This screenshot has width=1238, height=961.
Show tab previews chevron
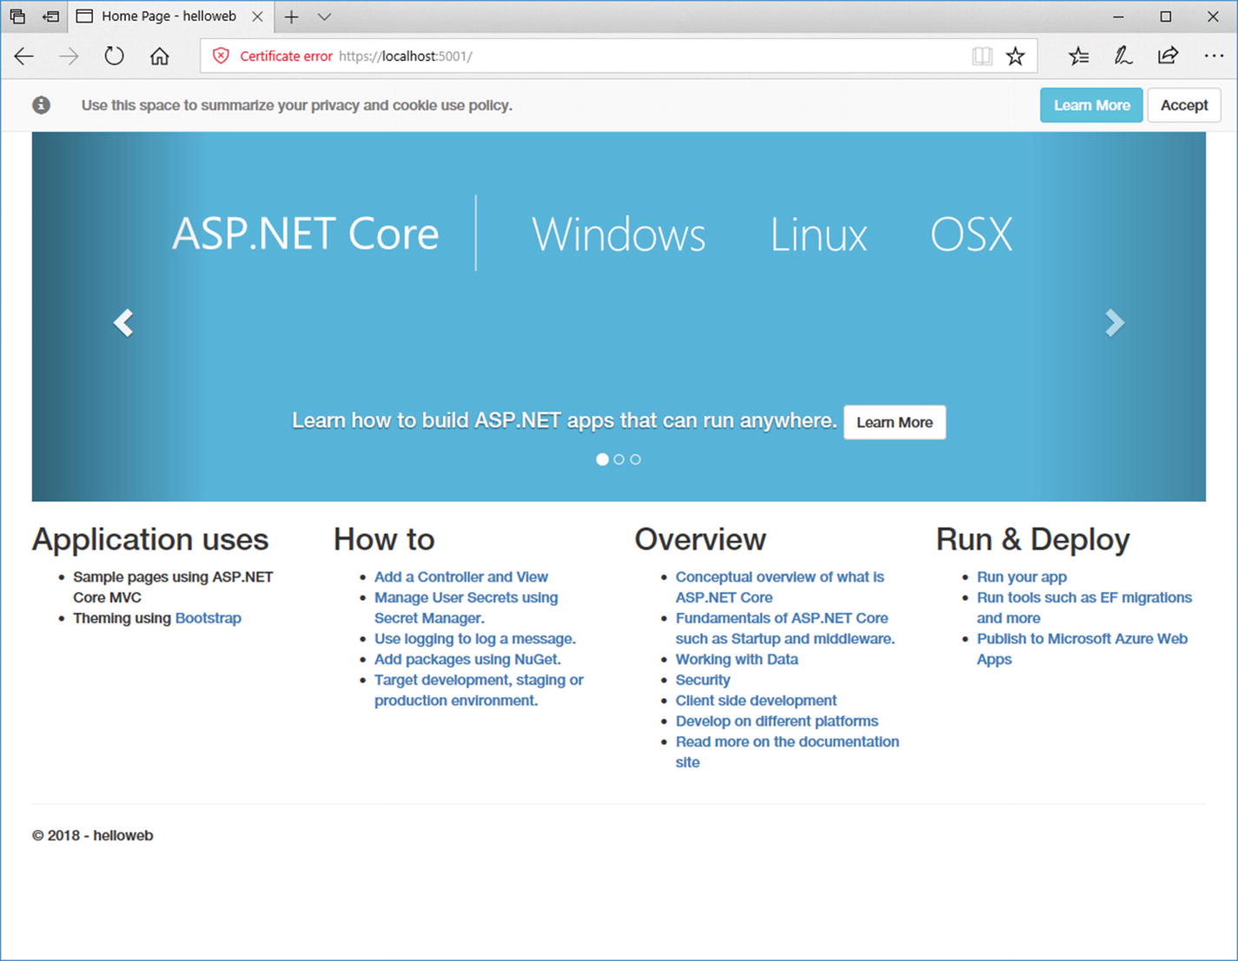click(324, 16)
